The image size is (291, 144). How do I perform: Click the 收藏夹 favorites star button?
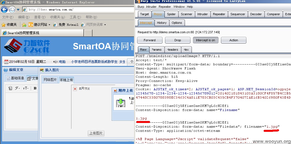9,25
